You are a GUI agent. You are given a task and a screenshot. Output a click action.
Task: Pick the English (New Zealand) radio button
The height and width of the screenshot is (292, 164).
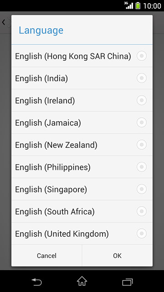pyautogui.click(x=142, y=145)
